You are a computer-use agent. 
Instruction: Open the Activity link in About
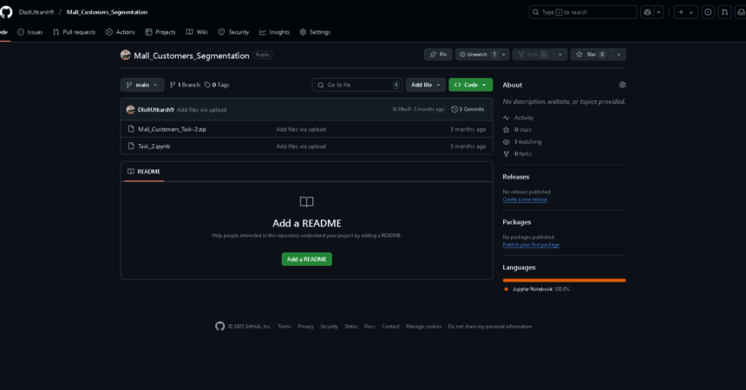pyautogui.click(x=518, y=118)
